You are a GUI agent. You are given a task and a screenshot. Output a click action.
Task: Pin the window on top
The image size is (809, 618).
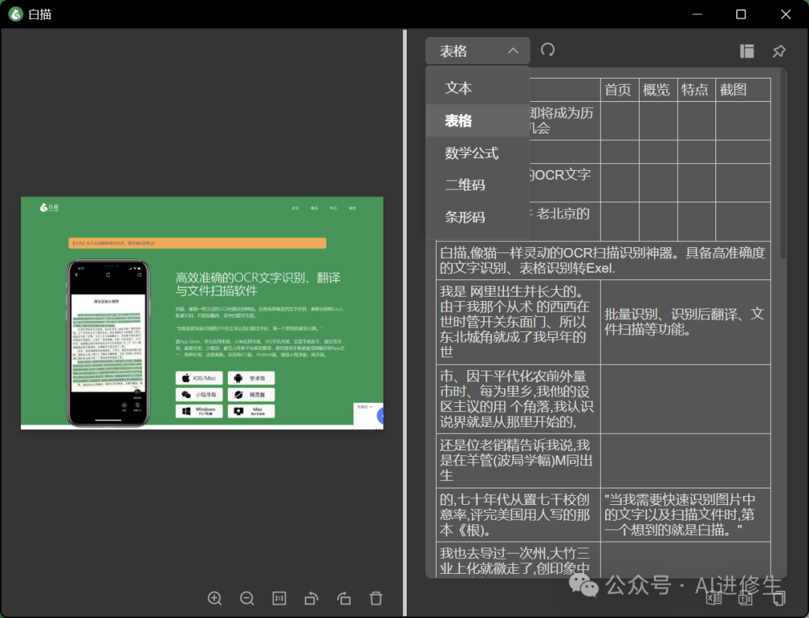[779, 50]
